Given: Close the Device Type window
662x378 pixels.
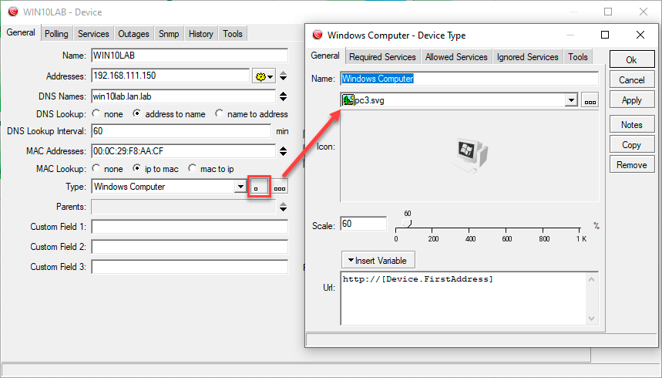Looking at the screenshot, I should tap(640, 35).
